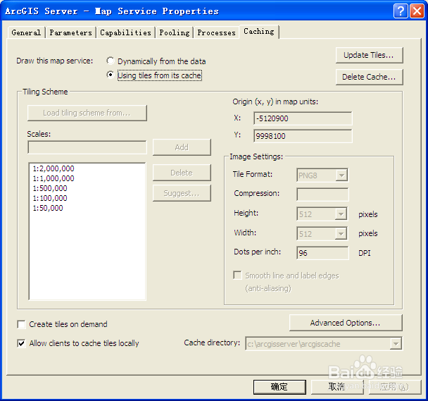Toggle 'Smooth line and label edges' checkbox
The image size is (428, 401).
(x=237, y=276)
